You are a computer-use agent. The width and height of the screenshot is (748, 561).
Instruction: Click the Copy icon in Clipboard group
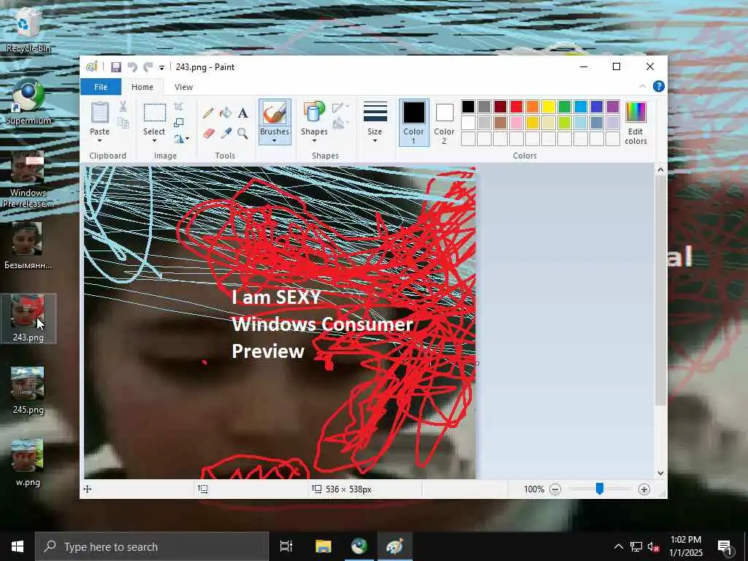tap(123, 123)
